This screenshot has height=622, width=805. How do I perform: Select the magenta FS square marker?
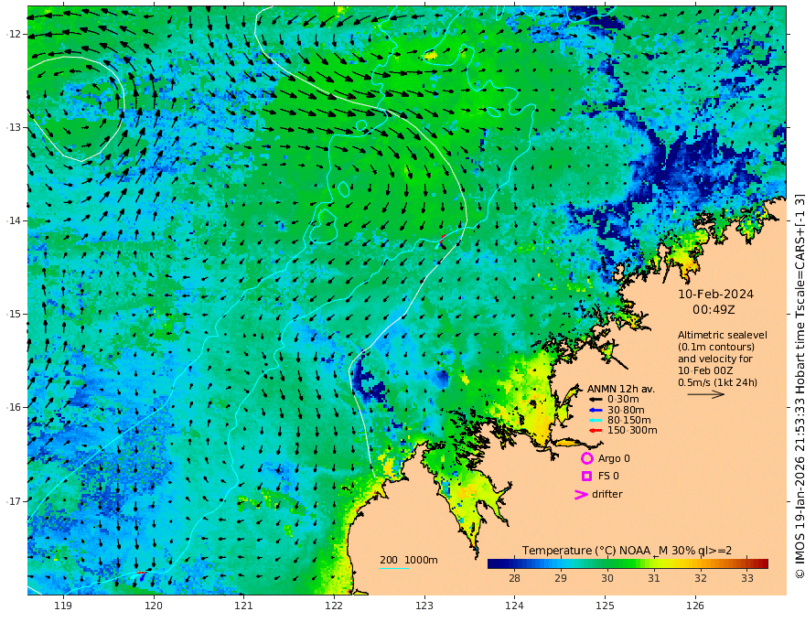(586, 477)
